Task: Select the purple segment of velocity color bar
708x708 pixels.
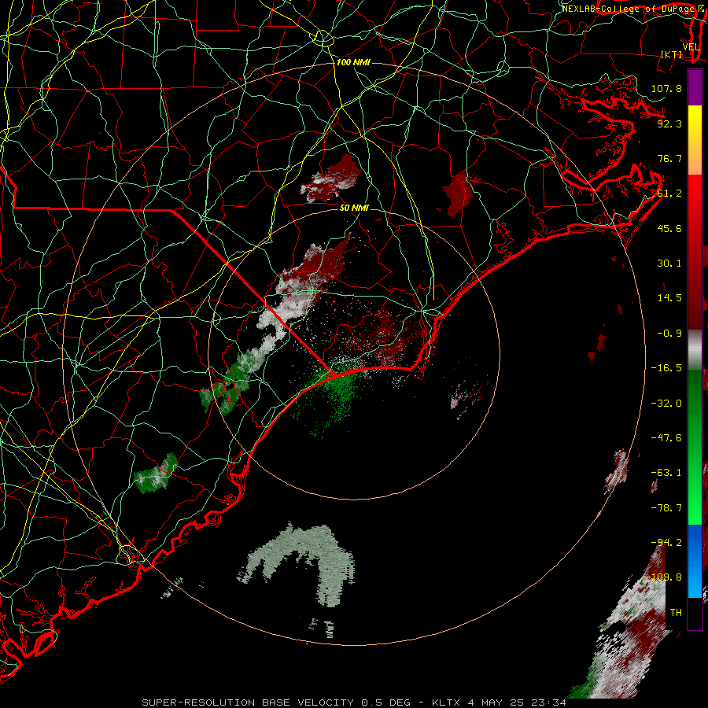Action: tap(695, 87)
